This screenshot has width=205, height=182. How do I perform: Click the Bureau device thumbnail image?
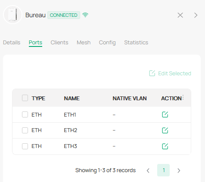click(x=12, y=15)
